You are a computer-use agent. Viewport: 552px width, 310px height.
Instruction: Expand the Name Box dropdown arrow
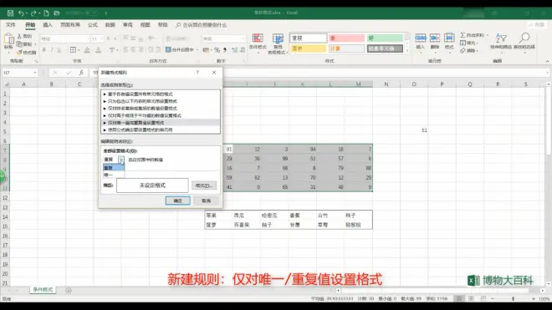tap(35, 73)
